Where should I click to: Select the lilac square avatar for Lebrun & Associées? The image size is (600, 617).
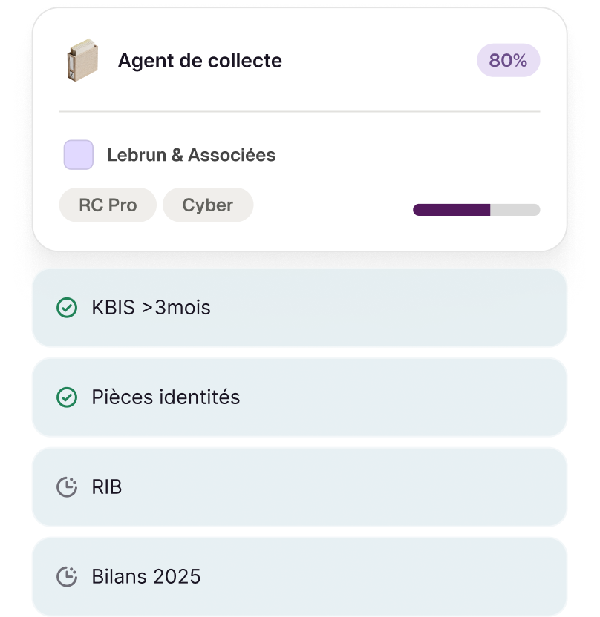point(79,155)
